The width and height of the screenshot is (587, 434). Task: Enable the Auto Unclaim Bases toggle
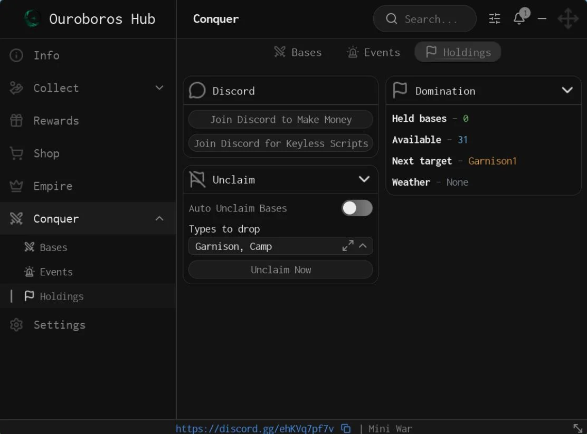(357, 208)
